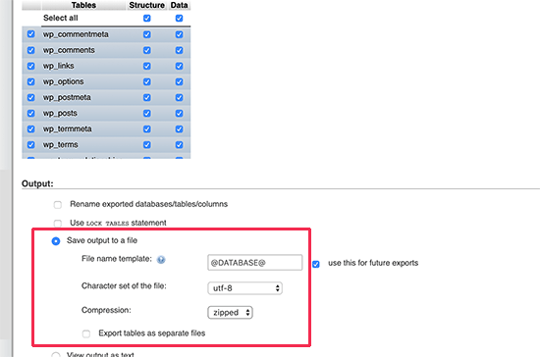This screenshot has height=357, width=540.
Task: Click the @DATABASE@ file name template field
Action: coord(255,263)
